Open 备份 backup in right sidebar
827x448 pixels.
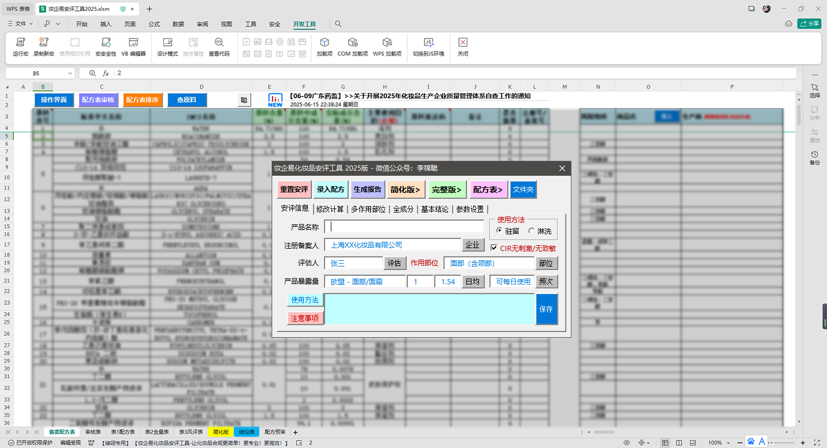point(815,158)
